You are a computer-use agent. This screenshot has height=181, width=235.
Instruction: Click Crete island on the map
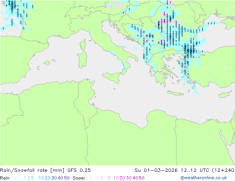tap(175, 93)
